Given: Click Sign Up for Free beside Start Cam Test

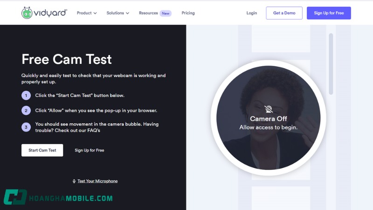Looking at the screenshot, I should (x=90, y=150).
